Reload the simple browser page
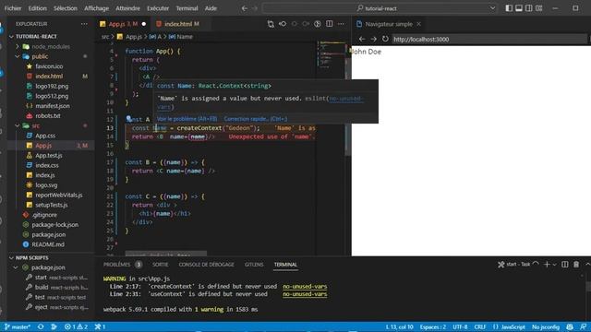Viewport: 591px width, 332px height. click(x=385, y=39)
